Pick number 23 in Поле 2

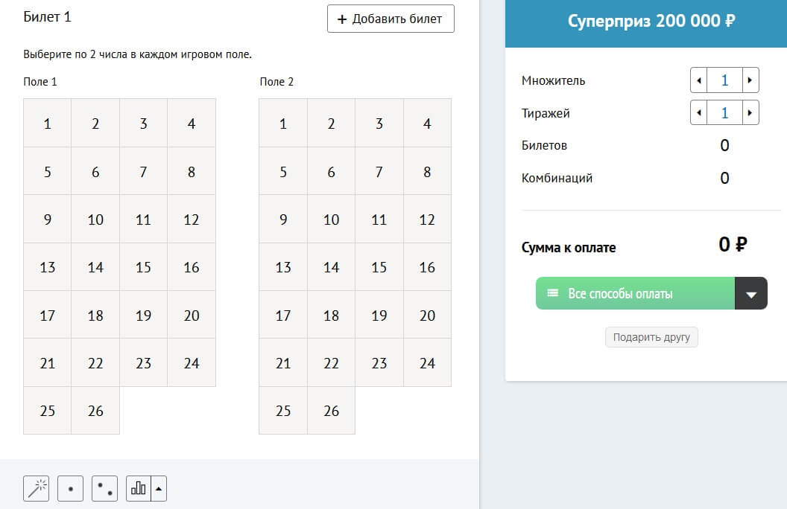379,362
